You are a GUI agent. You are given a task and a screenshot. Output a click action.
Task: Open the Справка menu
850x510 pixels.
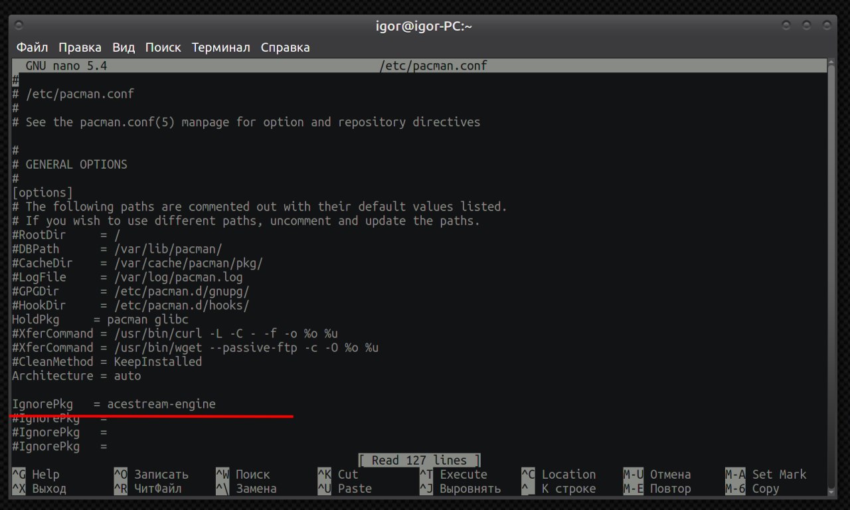coord(286,47)
